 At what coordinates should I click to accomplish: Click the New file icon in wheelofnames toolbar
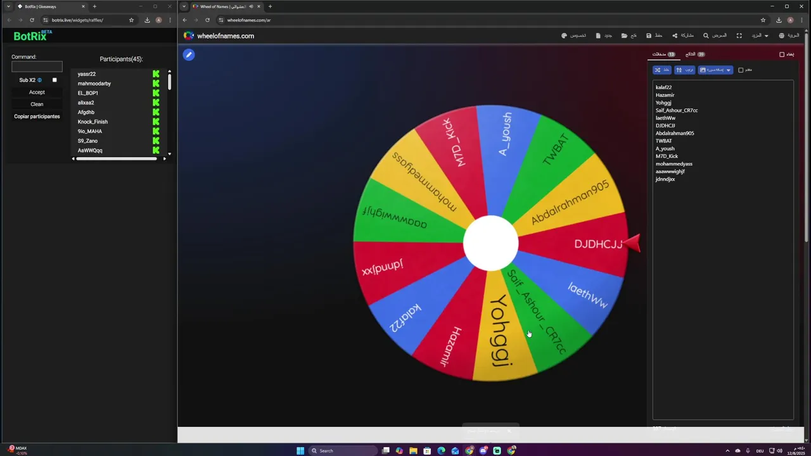[598, 36]
